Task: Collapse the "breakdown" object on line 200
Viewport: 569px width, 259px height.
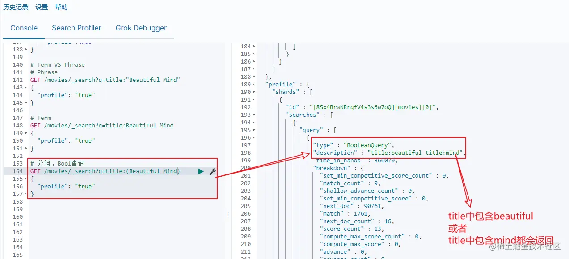Action: (x=253, y=168)
